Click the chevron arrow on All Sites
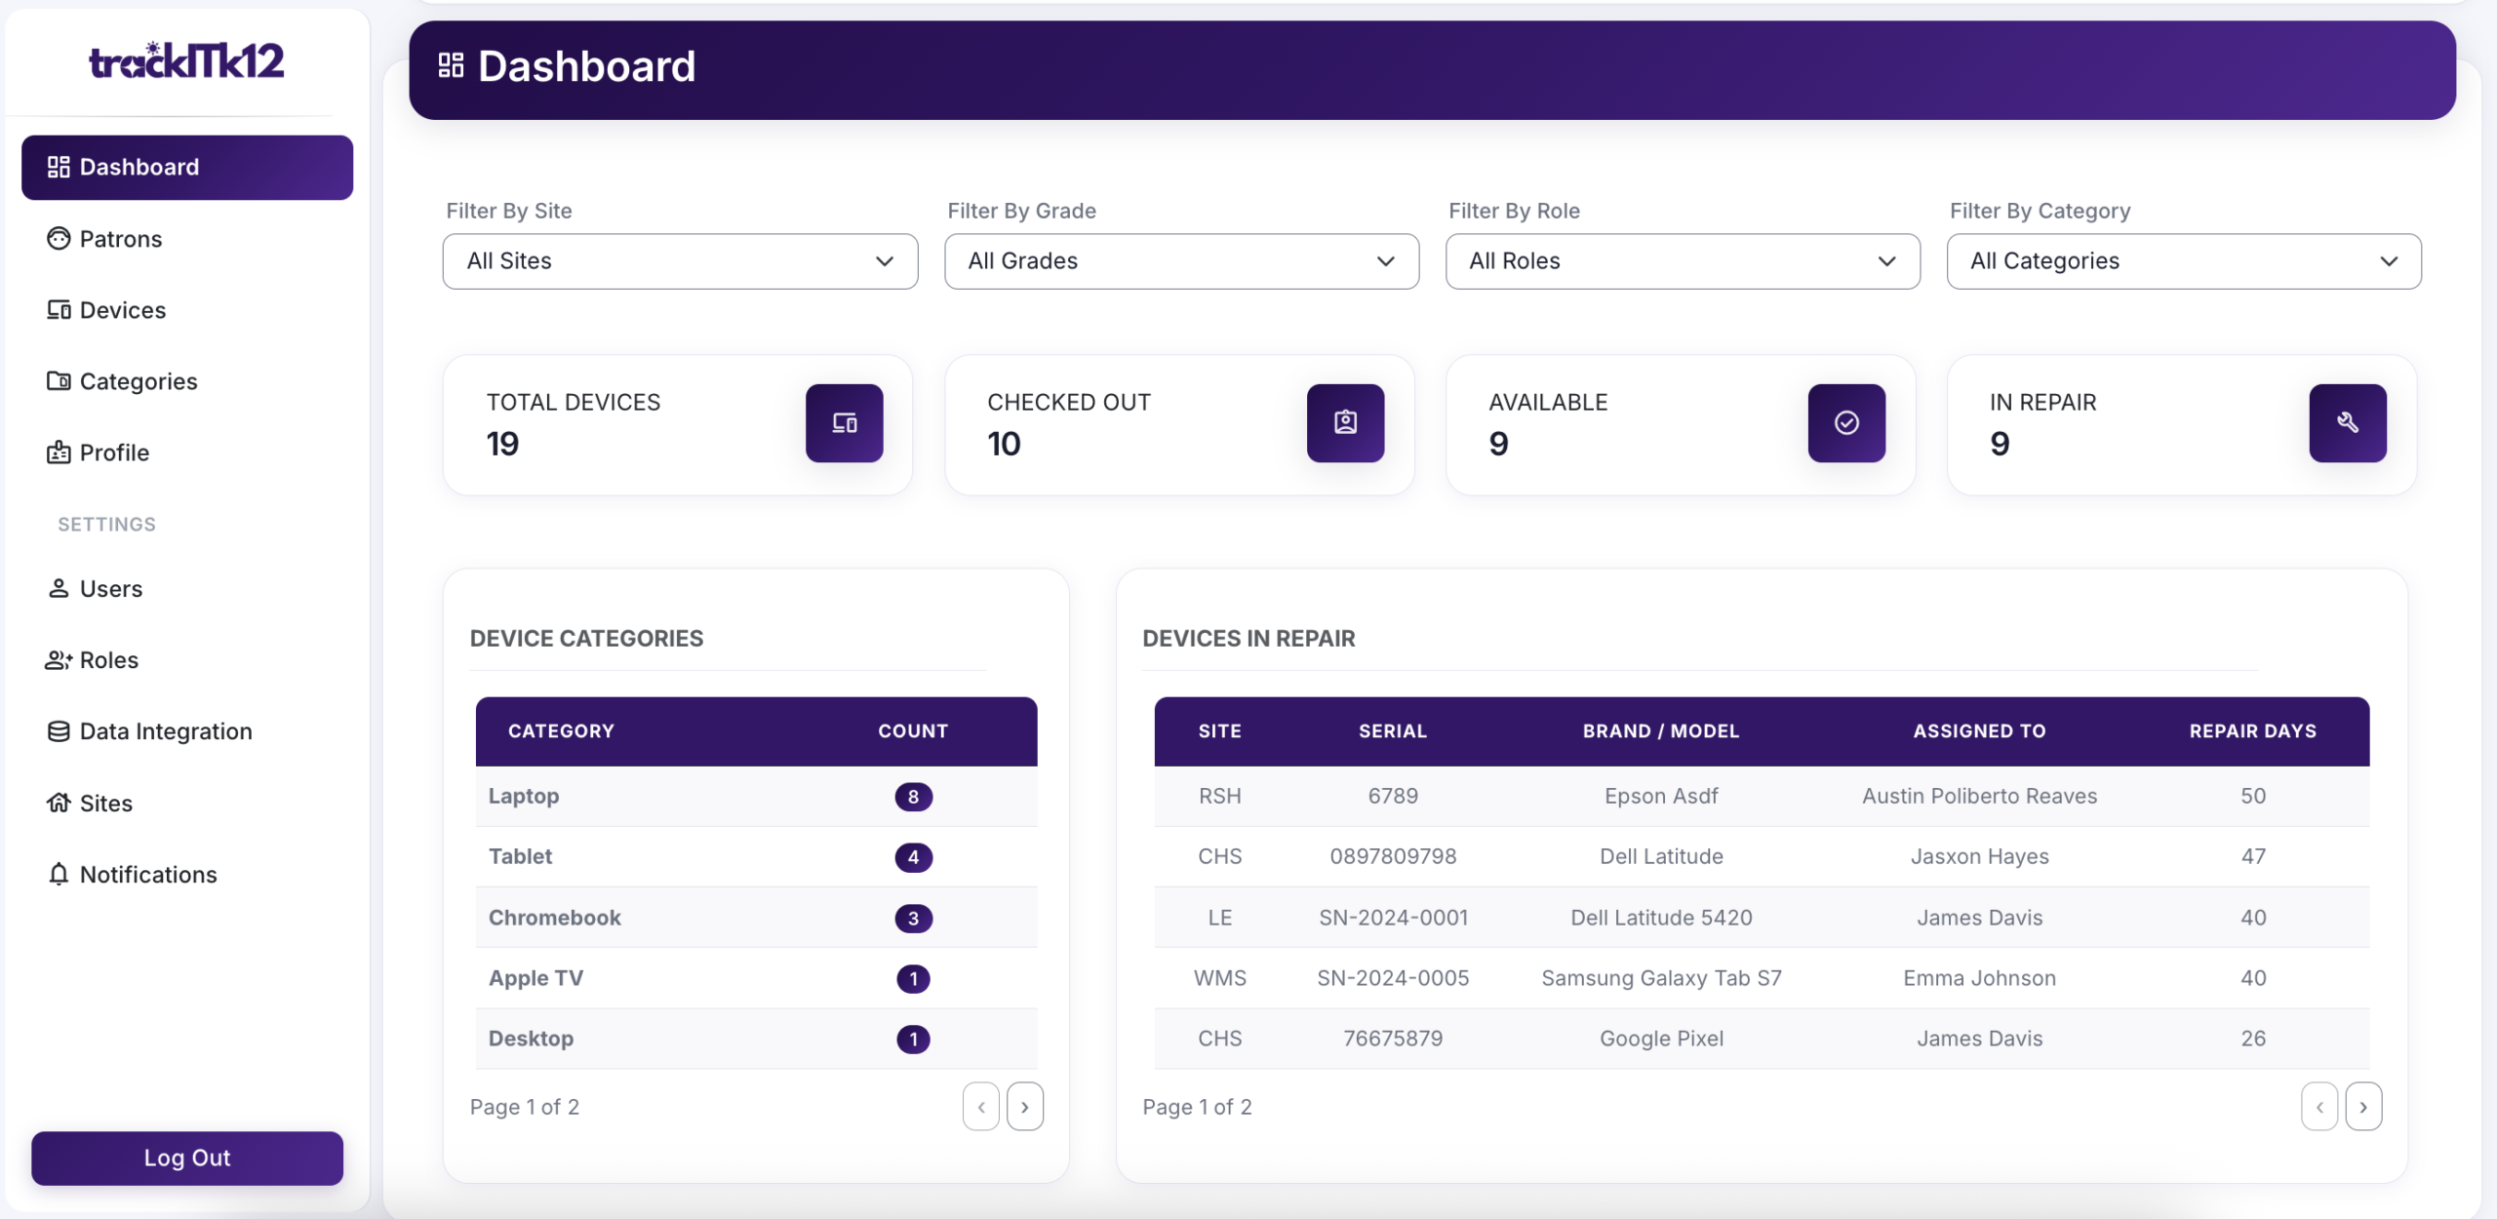The height and width of the screenshot is (1219, 2497). coord(885,261)
